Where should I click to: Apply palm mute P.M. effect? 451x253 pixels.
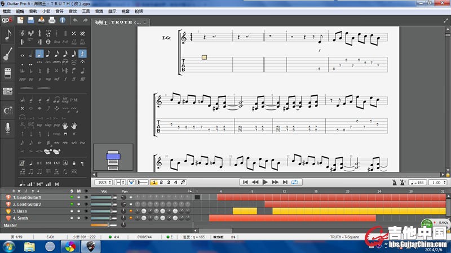[74, 100]
